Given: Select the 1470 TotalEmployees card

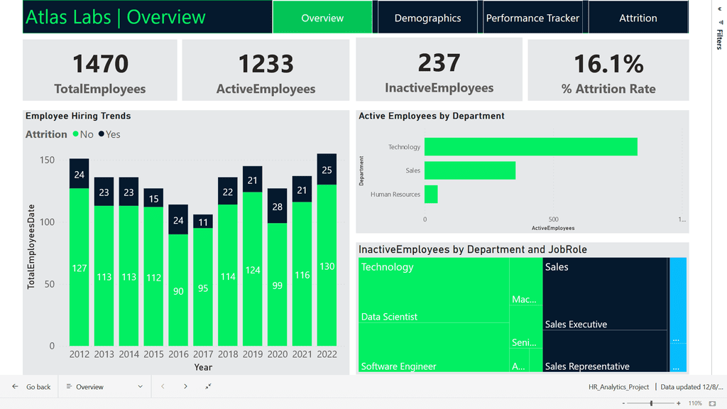Looking at the screenshot, I should (x=99, y=70).
